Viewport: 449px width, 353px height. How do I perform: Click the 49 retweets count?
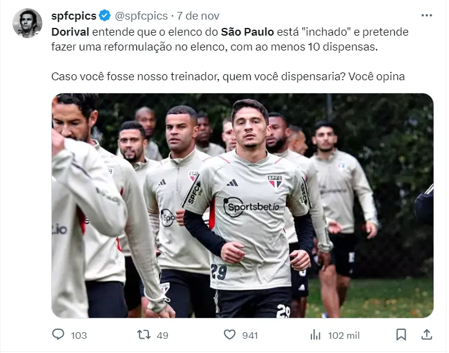point(163,335)
